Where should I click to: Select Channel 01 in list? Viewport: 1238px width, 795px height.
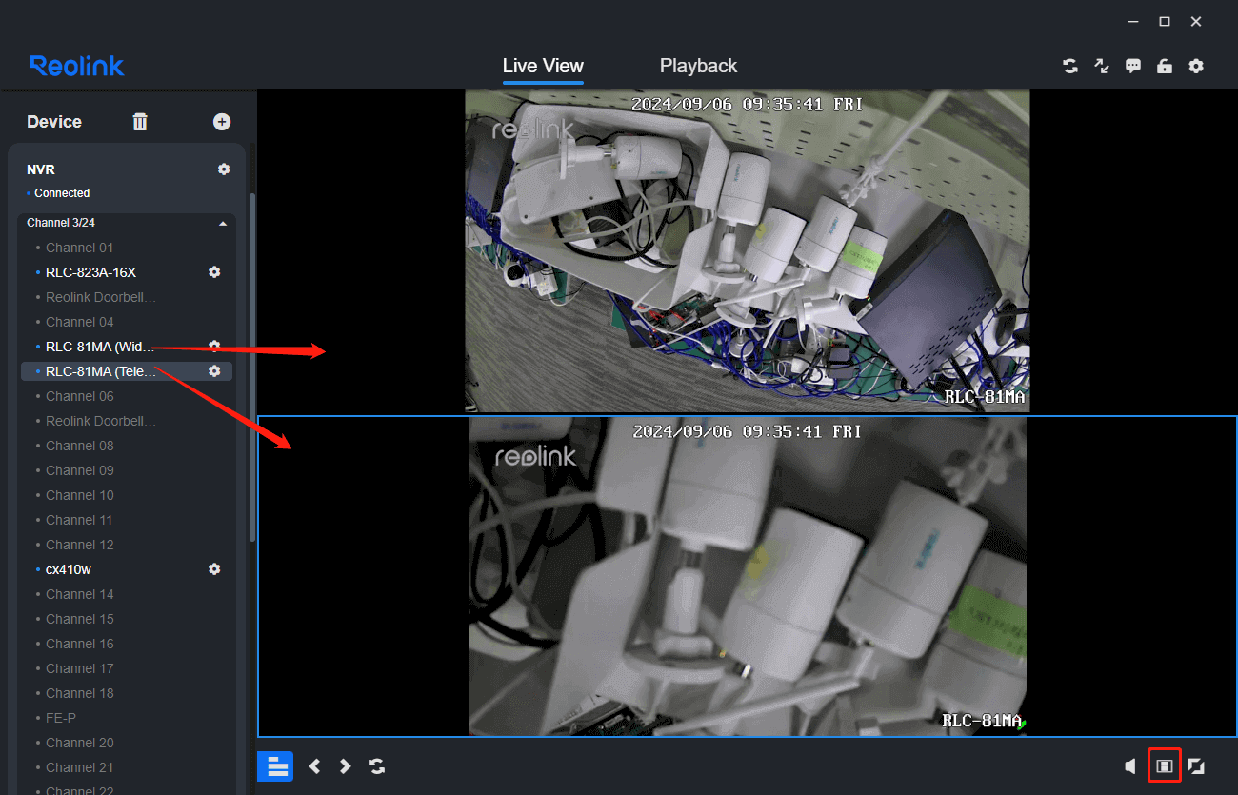point(79,248)
